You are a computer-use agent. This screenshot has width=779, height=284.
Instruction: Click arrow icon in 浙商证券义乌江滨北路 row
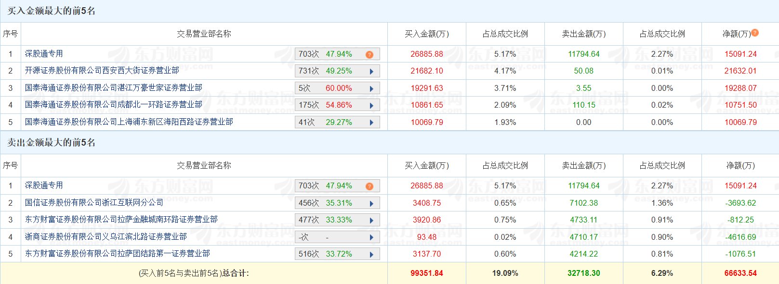click(371, 237)
